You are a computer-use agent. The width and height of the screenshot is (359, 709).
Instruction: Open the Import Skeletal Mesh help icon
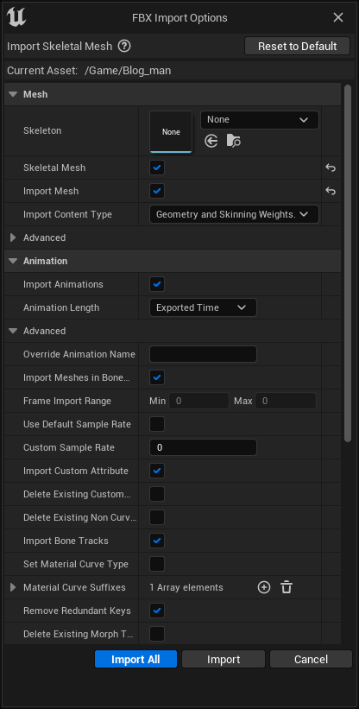pyautogui.click(x=124, y=46)
